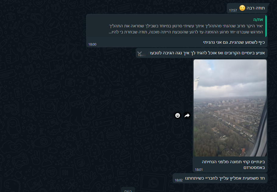Select the message חד משמעית אמליץ עלייך
Viewport: 277px width, 192px height.
(x=225, y=178)
